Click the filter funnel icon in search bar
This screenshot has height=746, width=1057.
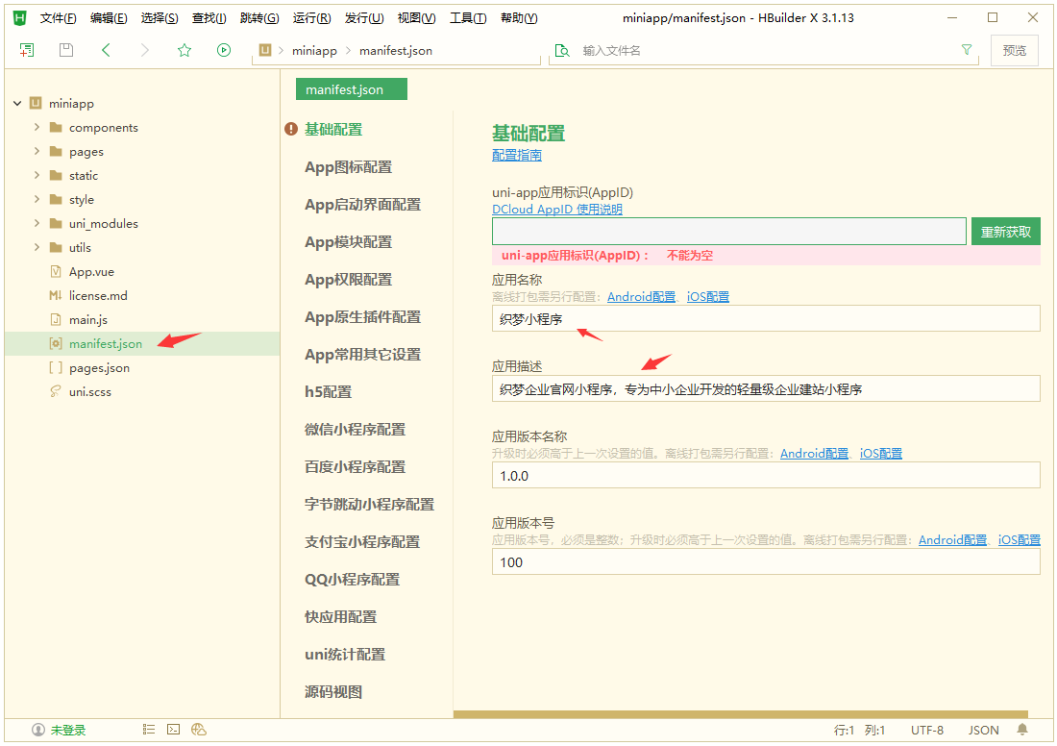coord(967,50)
